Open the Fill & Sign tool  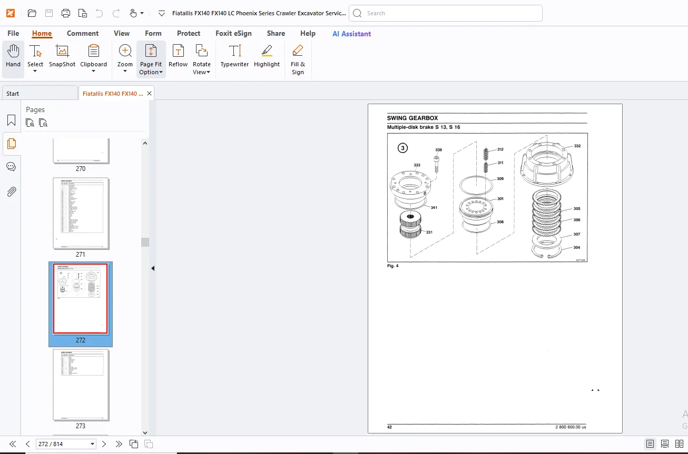click(x=298, y=59)
